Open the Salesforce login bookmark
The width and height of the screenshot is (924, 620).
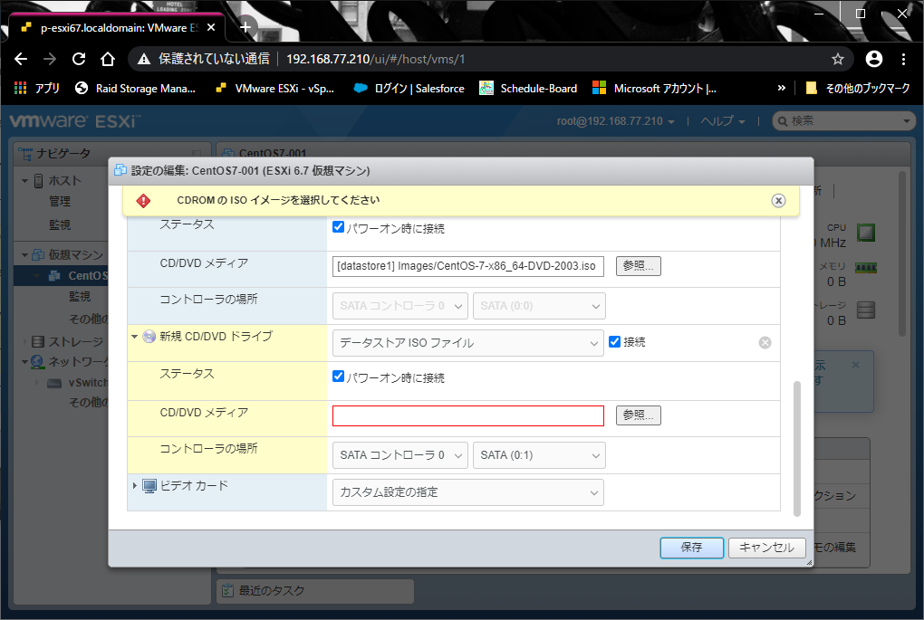coord(409,89)
